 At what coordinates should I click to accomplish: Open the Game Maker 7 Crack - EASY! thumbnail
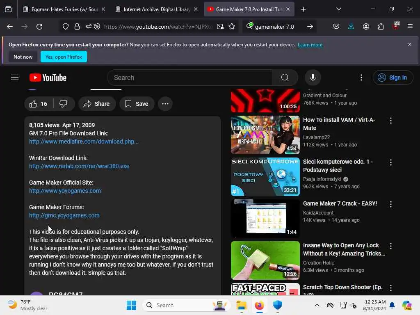click(x=265, y=219)
